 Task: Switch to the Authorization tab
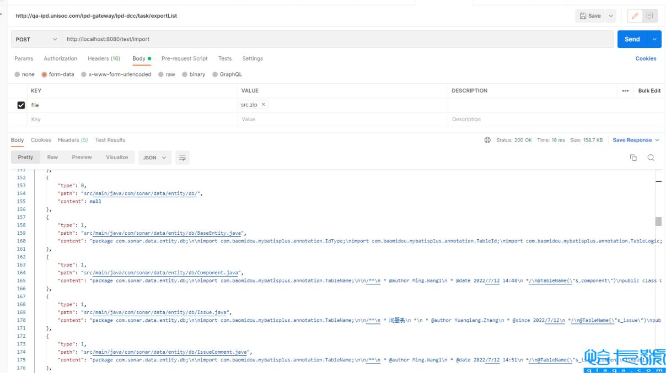tap(60, 58)
